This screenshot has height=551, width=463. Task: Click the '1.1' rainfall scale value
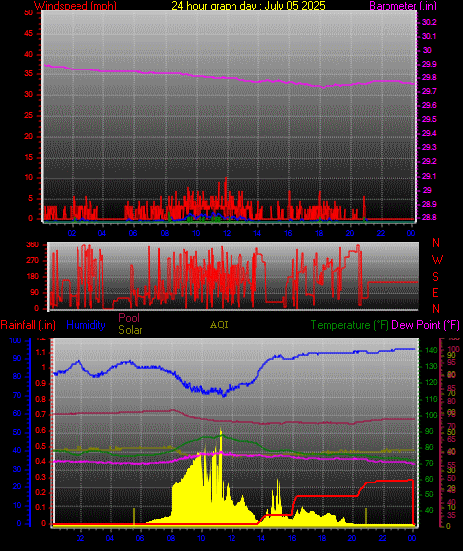[41, 352]
